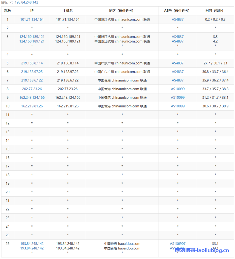Click the target IP link 193.84.248.142 at top
This screenshot has width=235, height=259.
tap(26, 2)
